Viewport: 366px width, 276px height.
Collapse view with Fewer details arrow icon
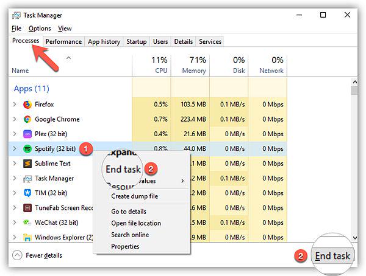point(17,255)
